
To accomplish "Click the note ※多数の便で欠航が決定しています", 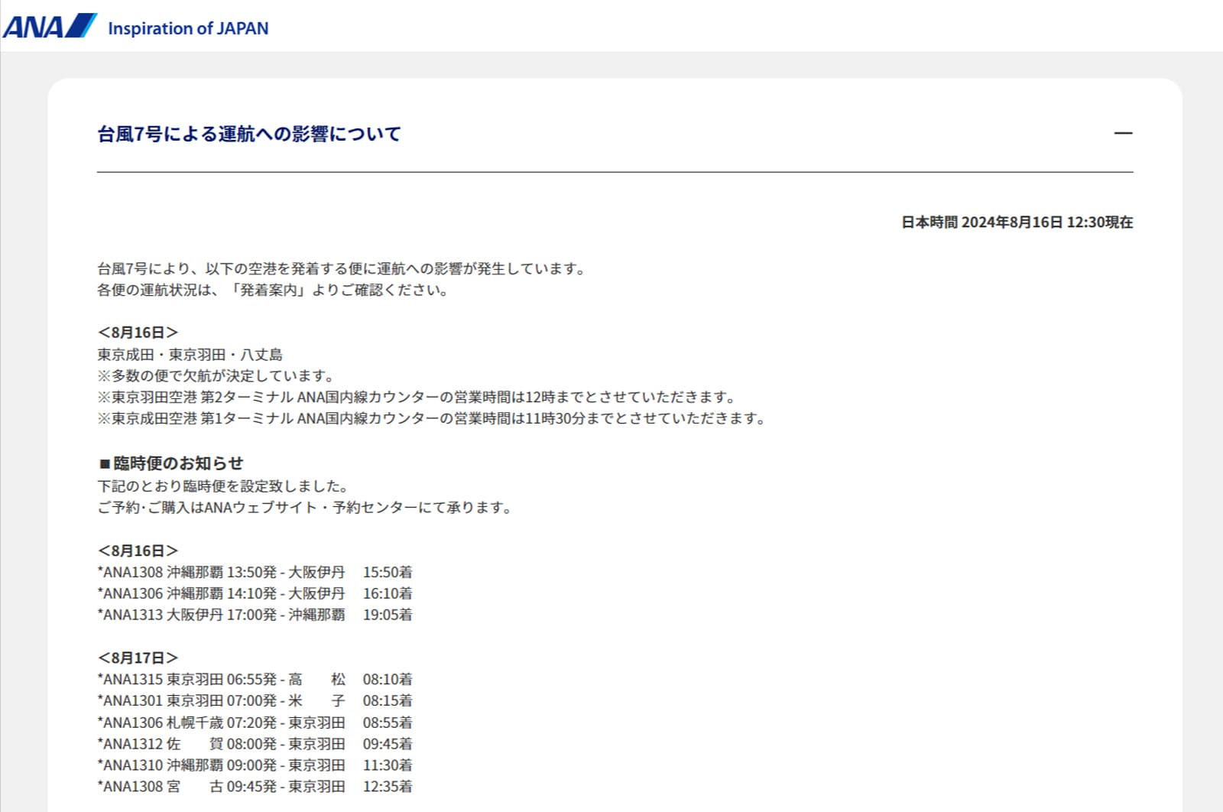I will (216, 376).
